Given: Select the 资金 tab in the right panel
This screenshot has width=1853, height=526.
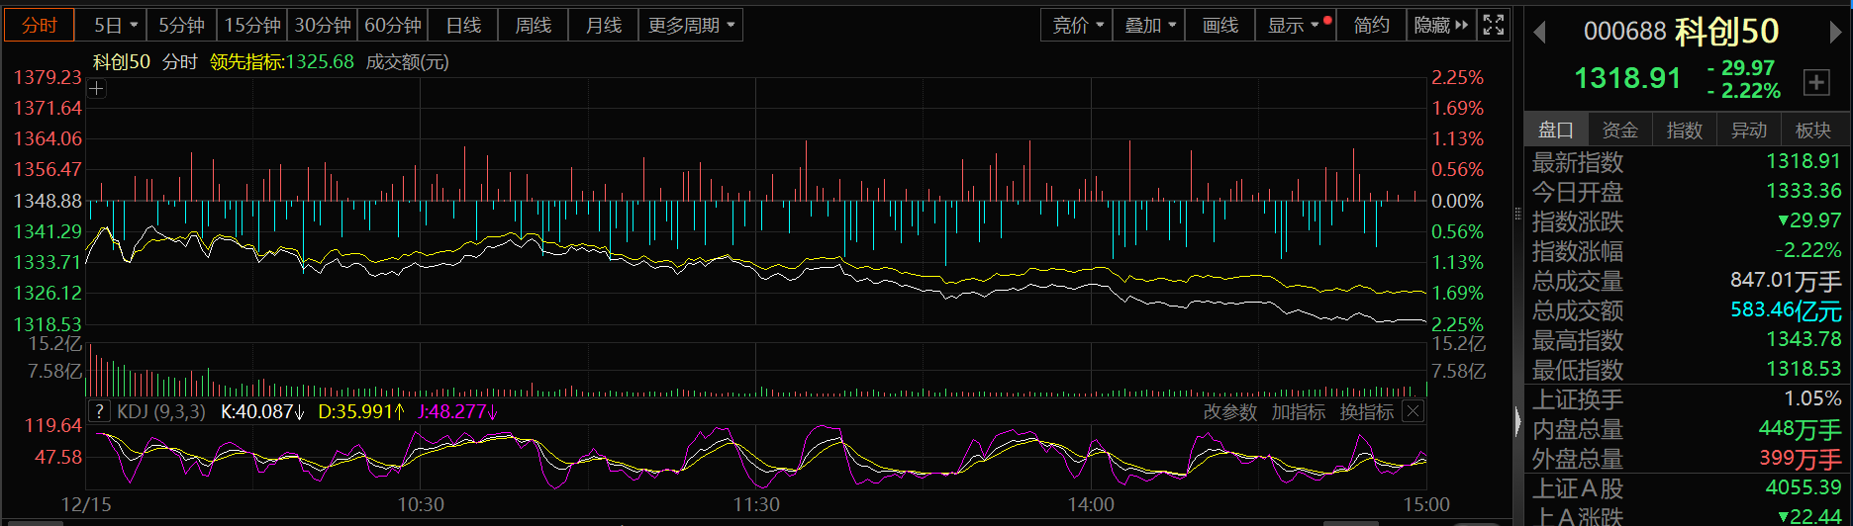Looking at the screenshot, I should pos(1619,130).
